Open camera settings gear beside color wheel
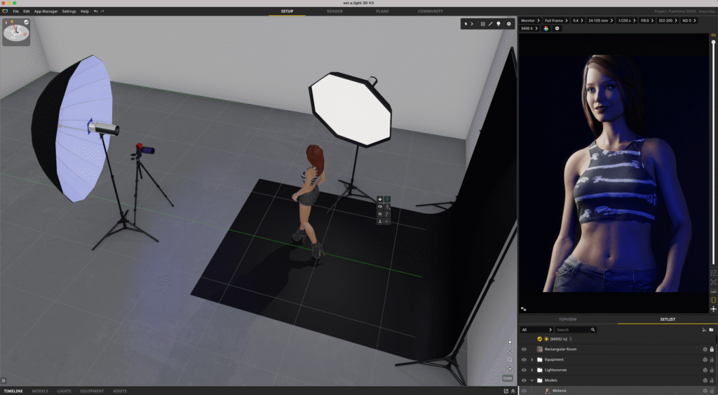Screen dimensions: 718x395 [x=557, y=29]
